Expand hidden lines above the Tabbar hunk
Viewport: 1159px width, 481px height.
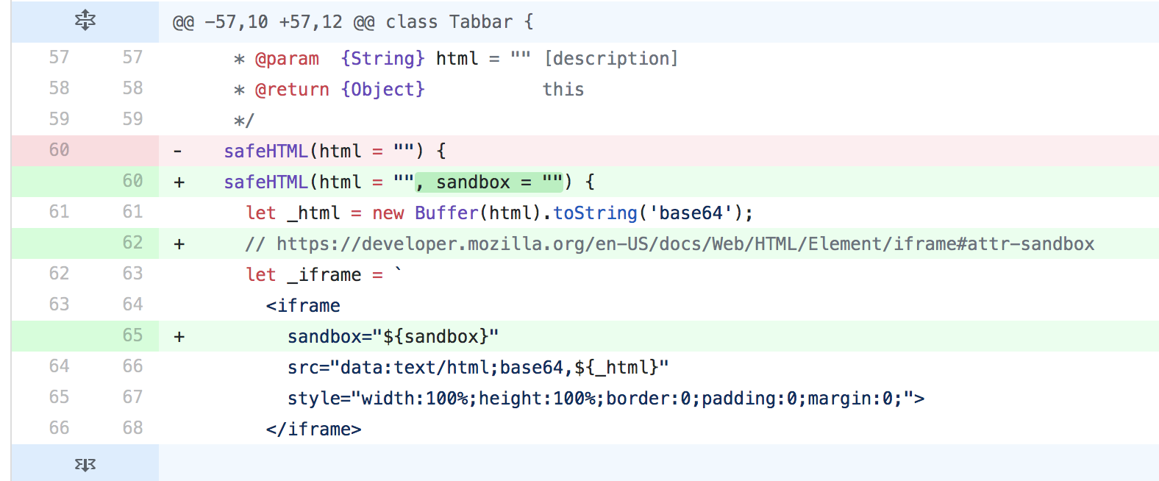pyautogui.click(x=85, y=21)
